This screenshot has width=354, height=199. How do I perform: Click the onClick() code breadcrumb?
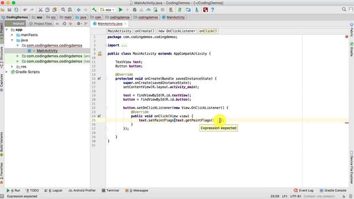coord(208,31)
